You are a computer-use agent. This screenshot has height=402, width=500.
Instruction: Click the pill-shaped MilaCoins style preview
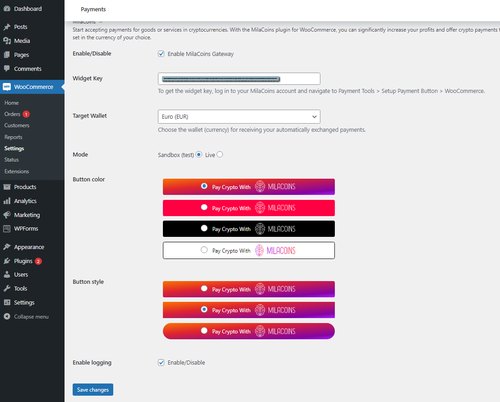point(249,331)
